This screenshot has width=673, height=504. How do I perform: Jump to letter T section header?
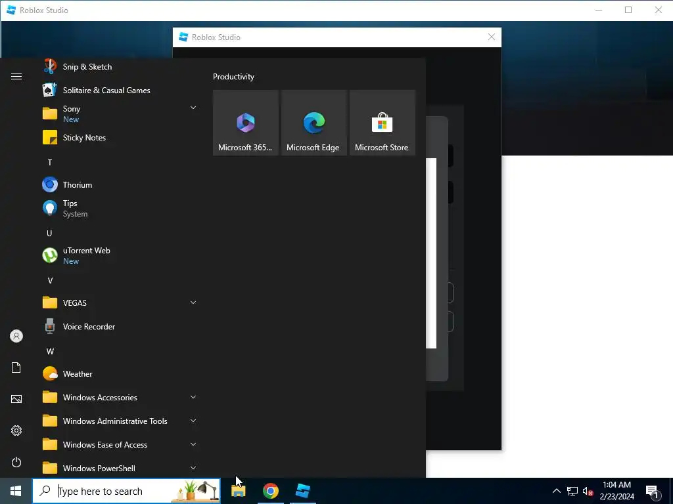click(x=50, y=163)
